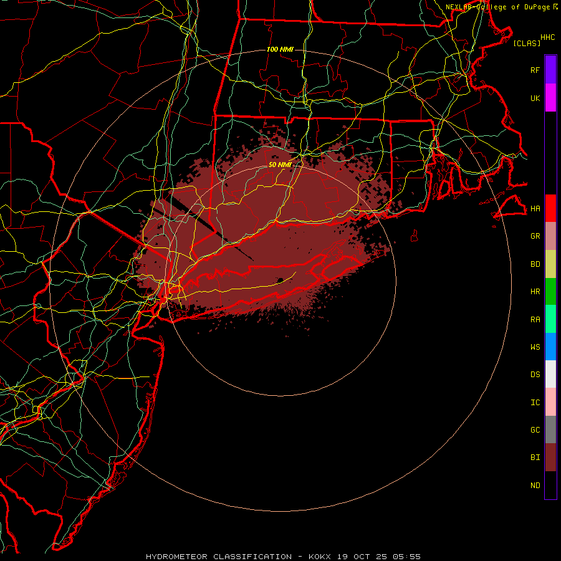Click the NEXLAB College of DuPage credit

point(501,7)
